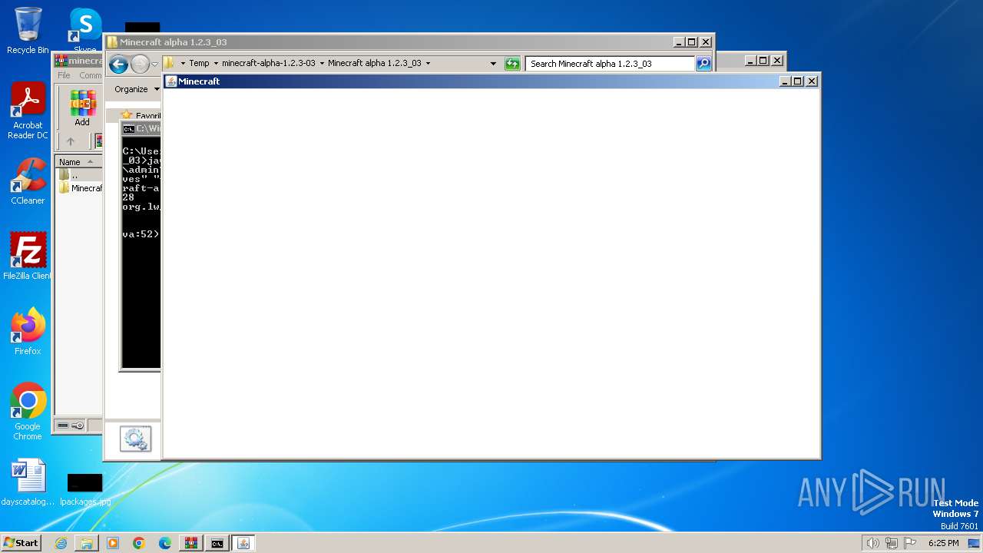Launch FileZilla Client desktop icon
Screen dimensions: 983x553
click(28, 257)
